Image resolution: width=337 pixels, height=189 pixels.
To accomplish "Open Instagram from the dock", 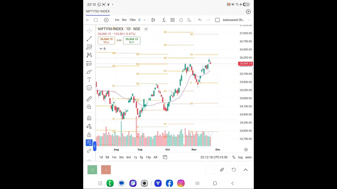I will [181, 183].
